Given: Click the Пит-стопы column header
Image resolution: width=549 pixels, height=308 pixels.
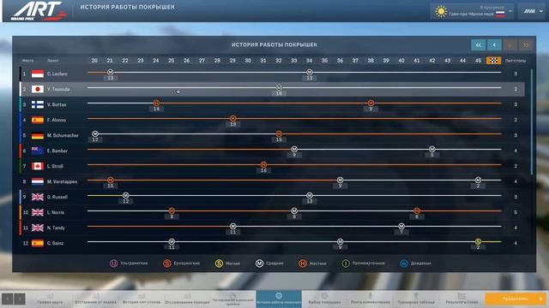Looking at the screenshot, I should 516,61.
